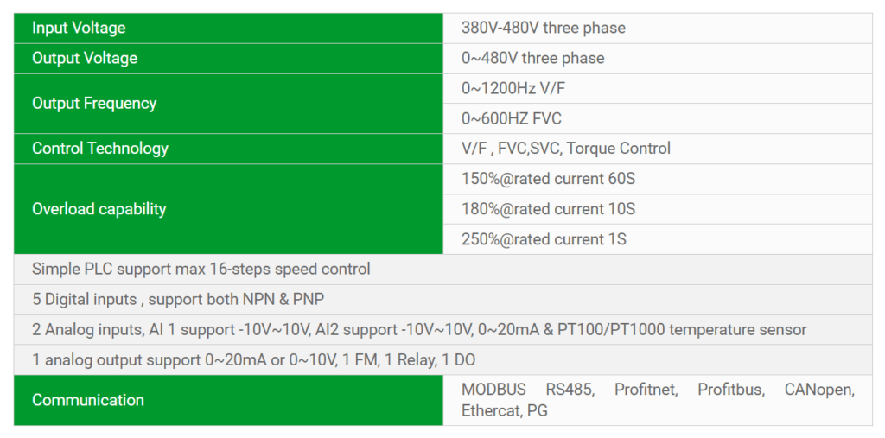Click the 2 Analog inputs row
The width and height of the screenshot is (885, 438).
point(419,329)
